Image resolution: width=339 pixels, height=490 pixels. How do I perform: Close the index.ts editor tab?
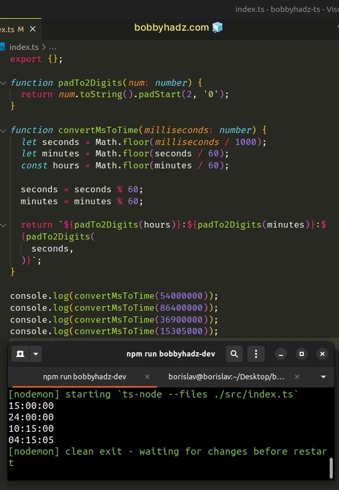[x=33, y=30]
